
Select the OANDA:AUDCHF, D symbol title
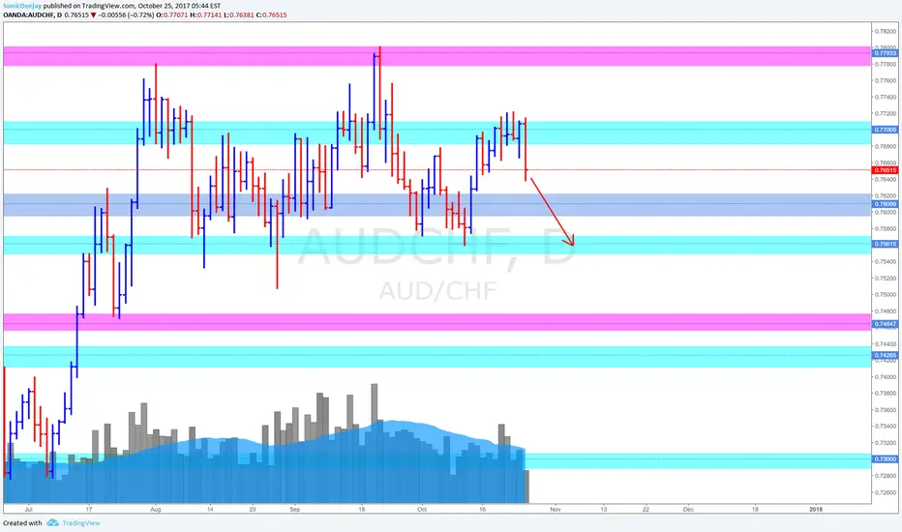[x=32, y=15]
